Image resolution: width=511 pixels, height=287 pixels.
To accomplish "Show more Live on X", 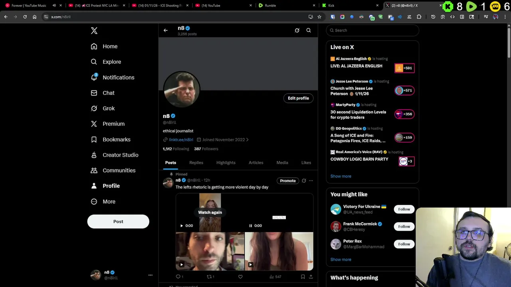I will pos(341,176).
